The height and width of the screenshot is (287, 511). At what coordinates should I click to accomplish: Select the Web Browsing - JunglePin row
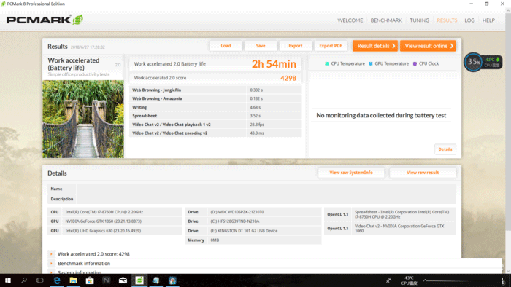[x=215, y=90]
